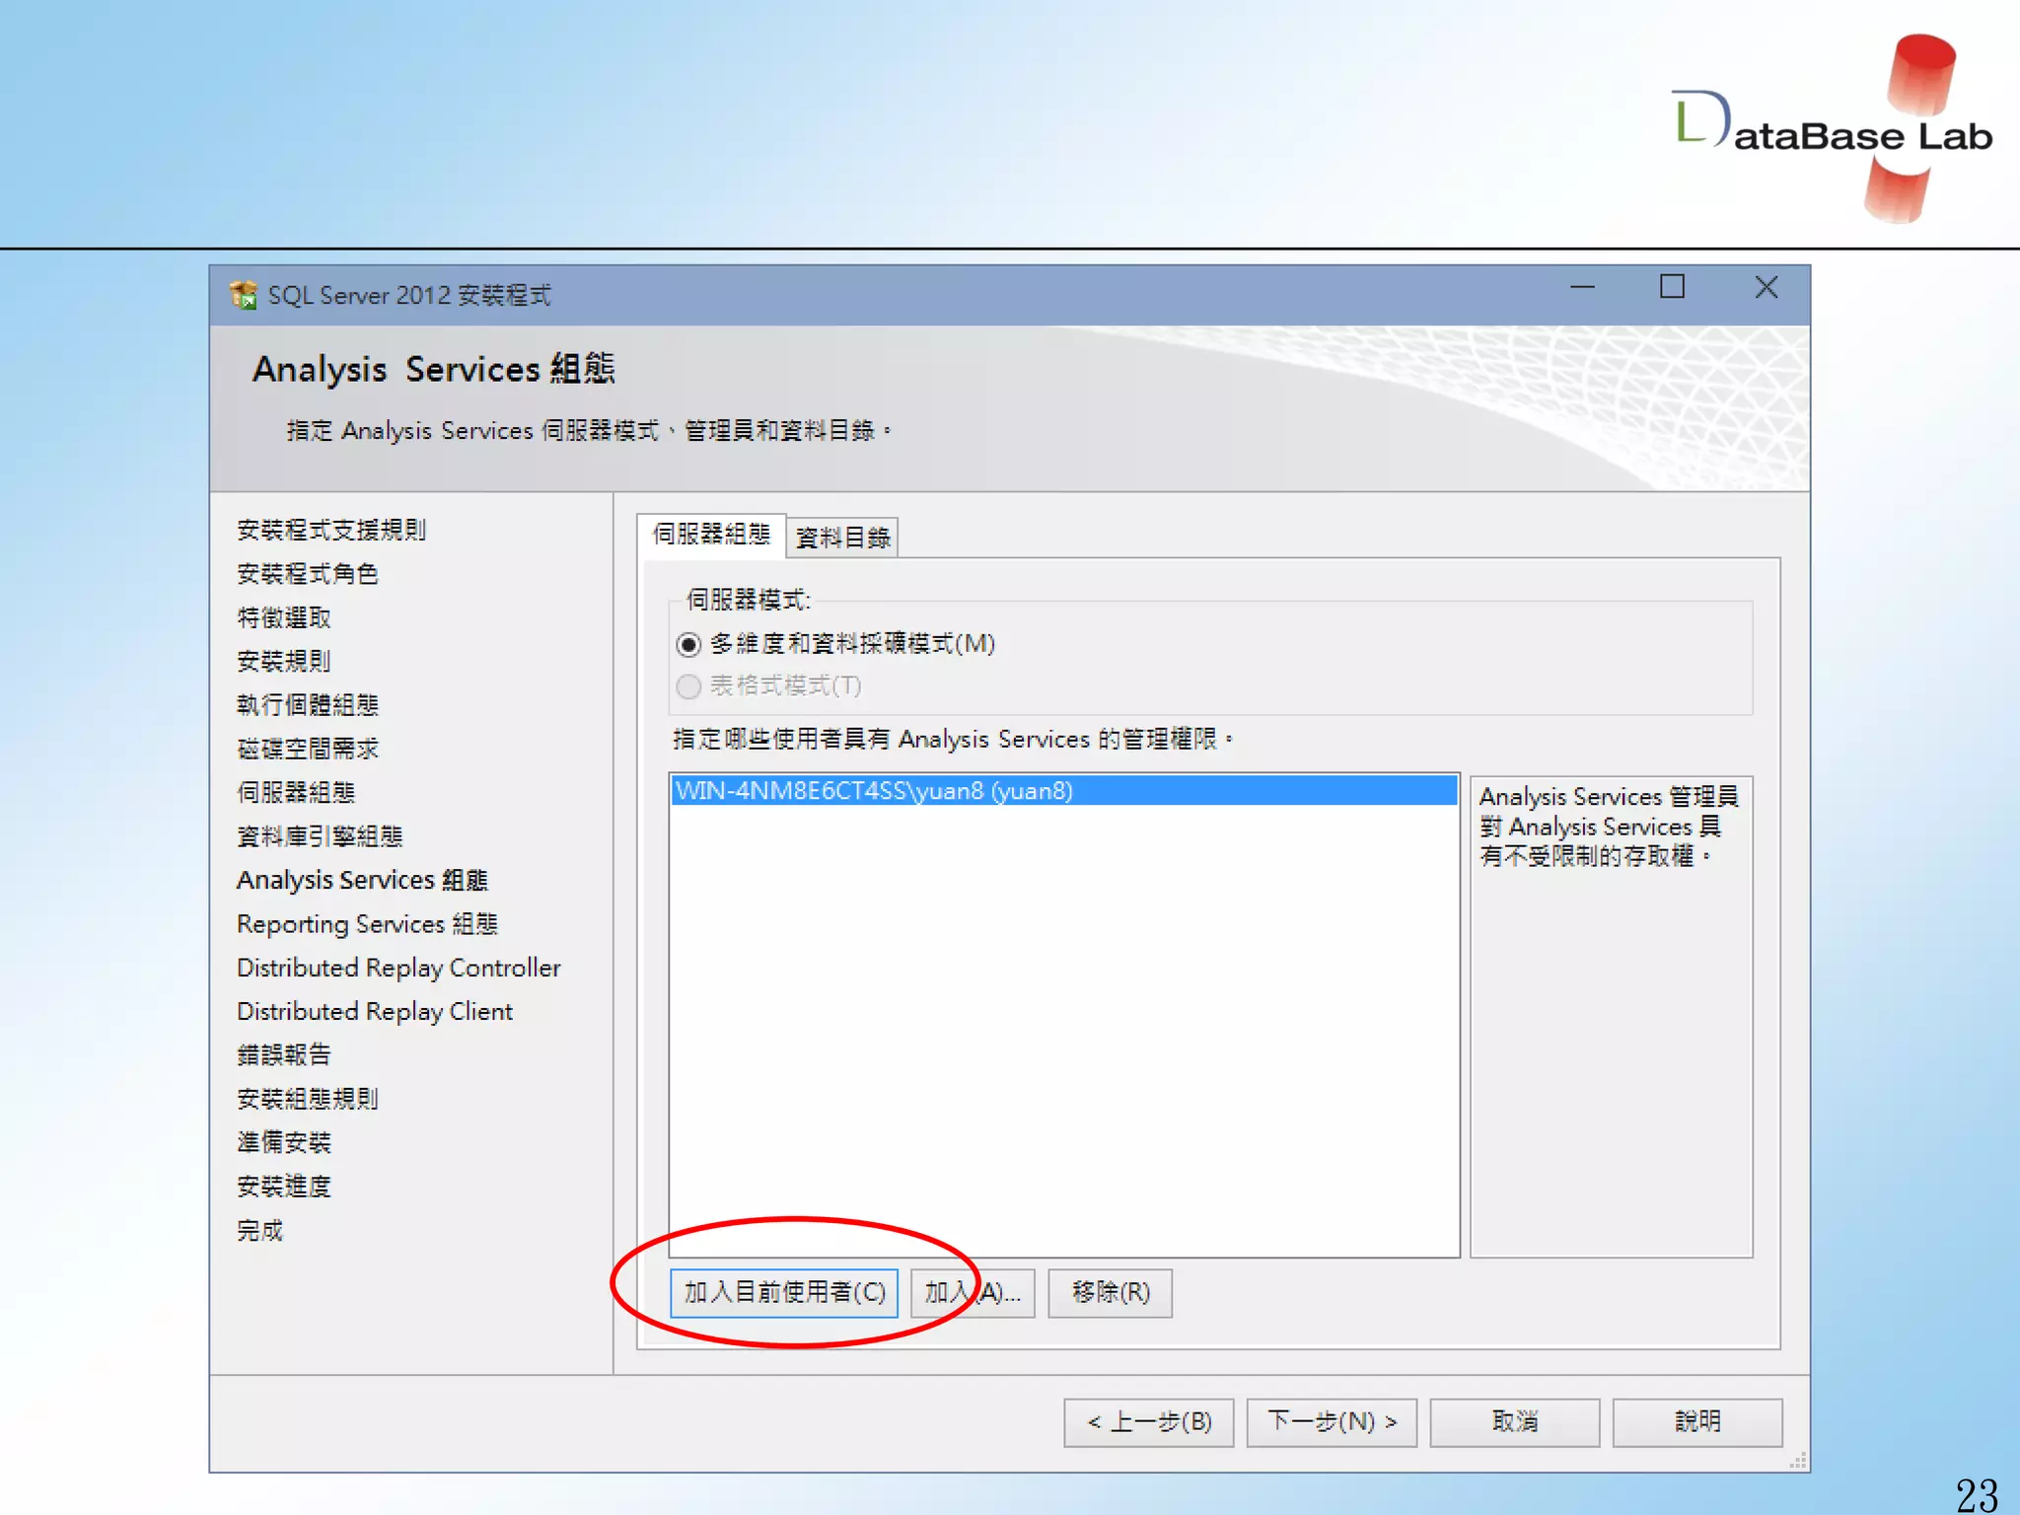Go back with < 上一步(B)

pos(1149,1422)
